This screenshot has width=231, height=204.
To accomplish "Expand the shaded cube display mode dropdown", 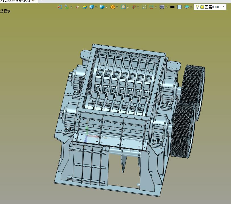I will (96, 7).
